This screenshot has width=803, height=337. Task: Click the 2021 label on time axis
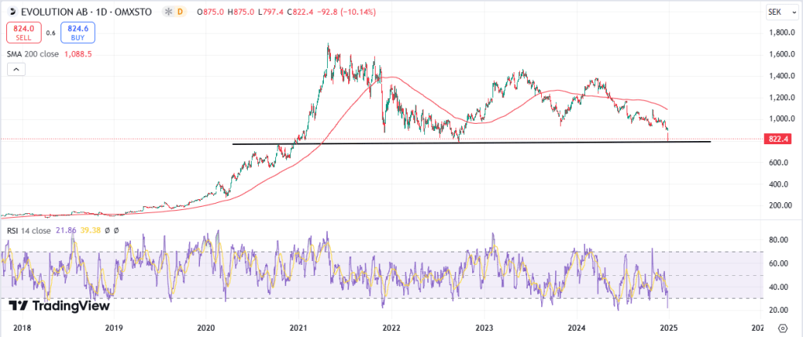tap(299, 327)
